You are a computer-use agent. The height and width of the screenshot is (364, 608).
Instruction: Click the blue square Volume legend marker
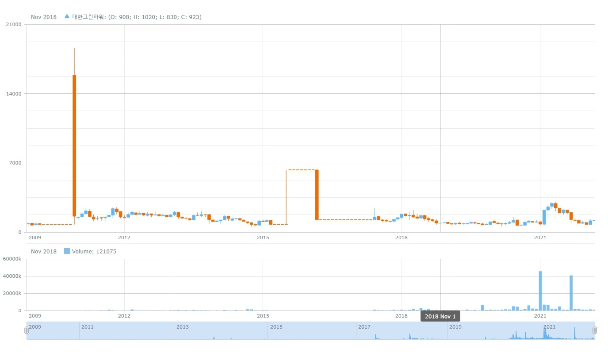pos(67,251)
